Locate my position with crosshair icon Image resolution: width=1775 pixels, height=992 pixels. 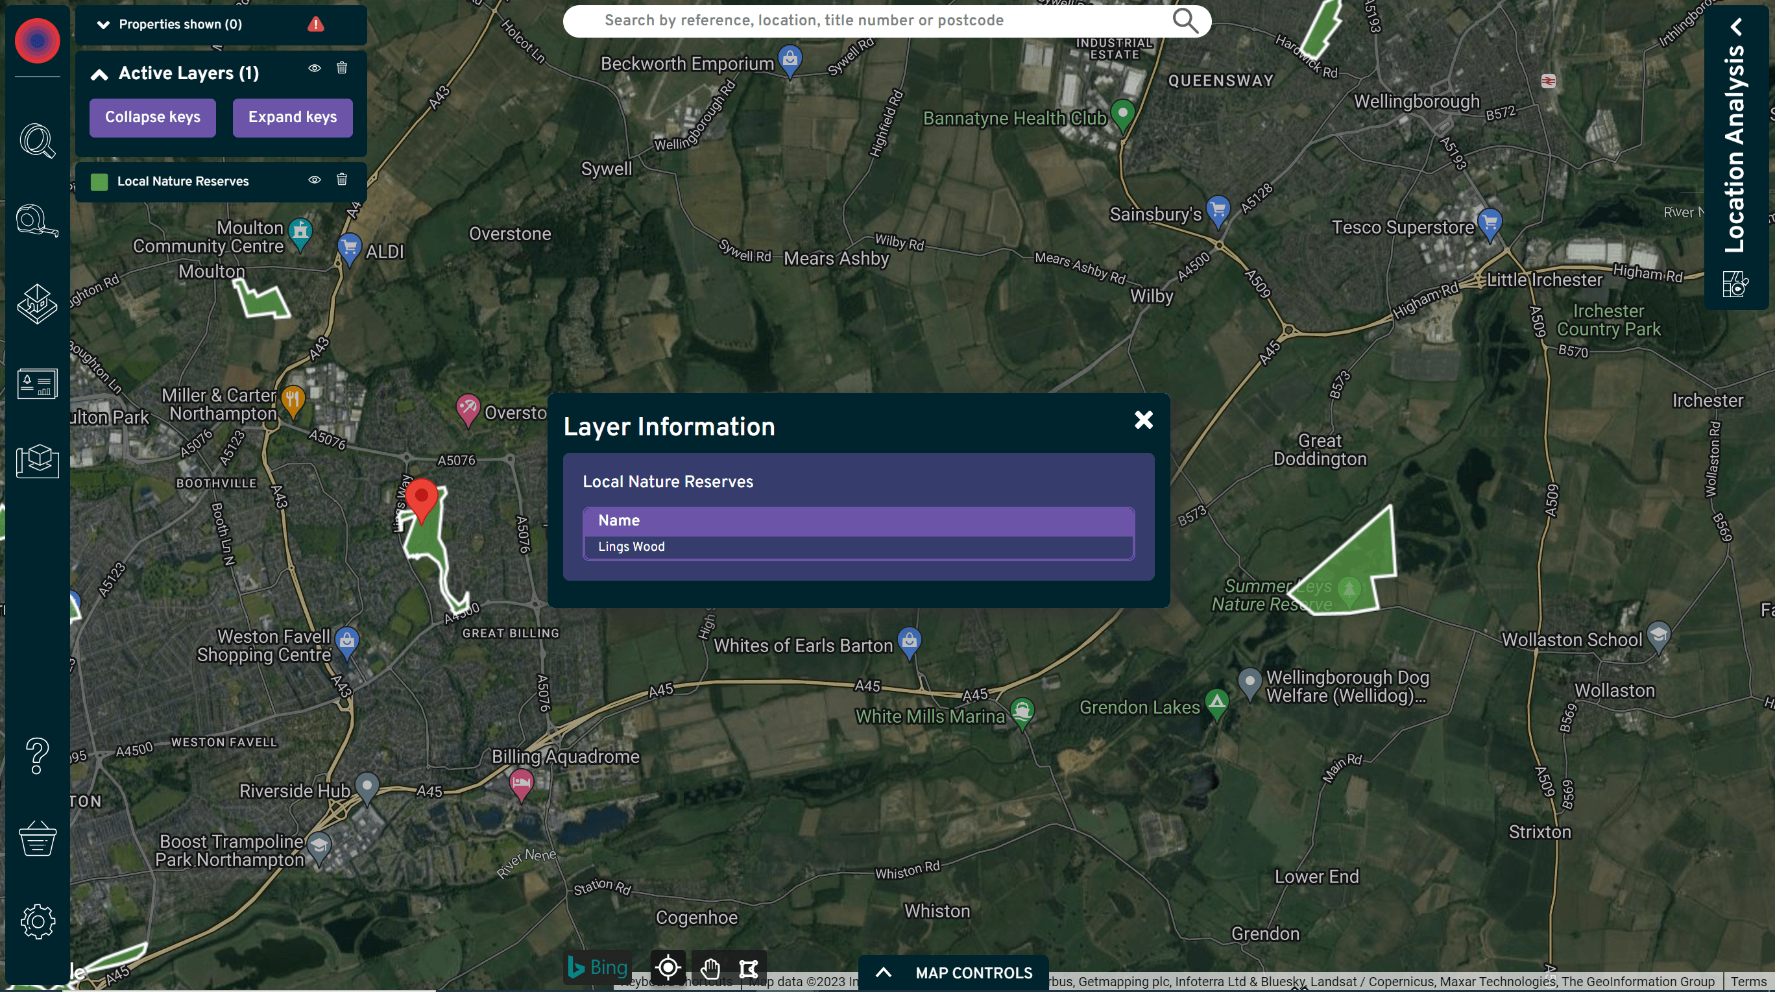click(668, 968)
